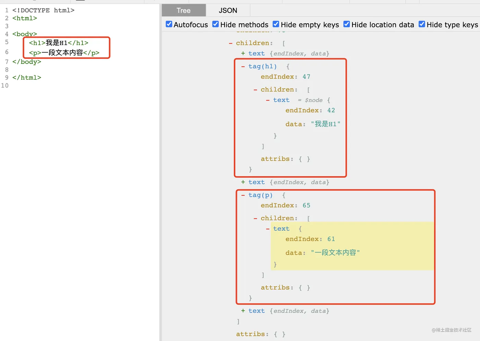Collapse the children array inside tag(p)

255,218
